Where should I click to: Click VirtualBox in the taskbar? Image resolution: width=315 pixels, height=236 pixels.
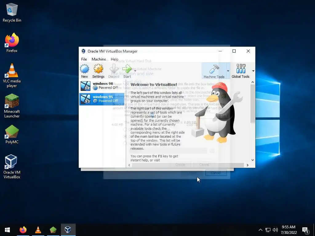coord(68,230)
